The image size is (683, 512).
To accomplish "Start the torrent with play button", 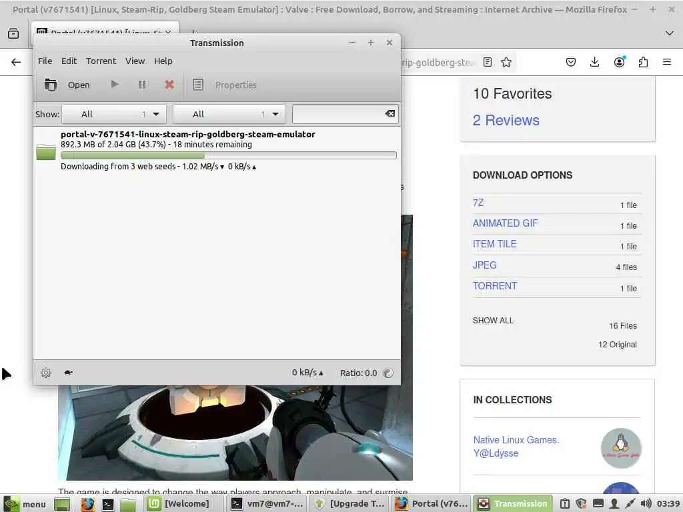I will [115, 84].
